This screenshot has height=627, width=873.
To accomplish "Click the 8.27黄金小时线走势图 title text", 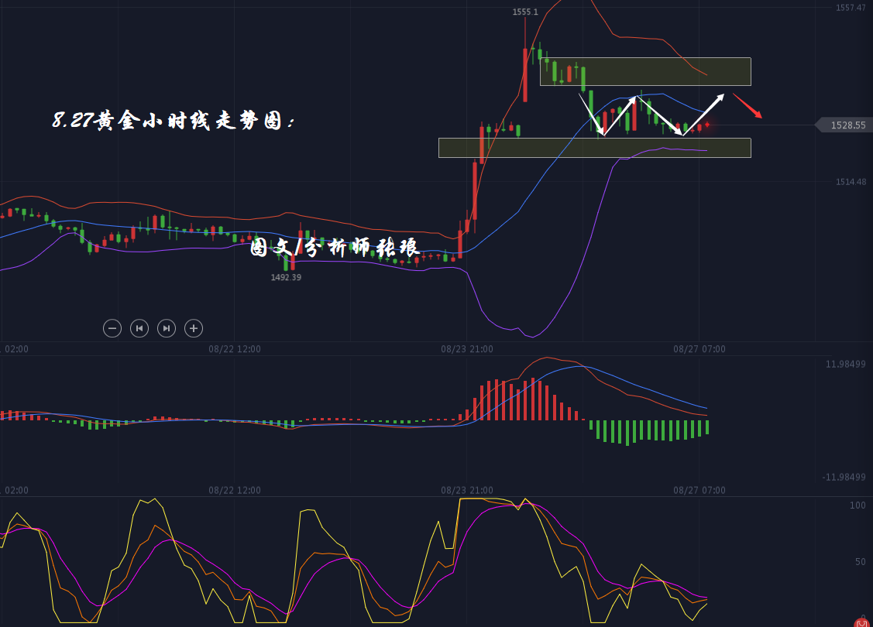I will point(174,121).
